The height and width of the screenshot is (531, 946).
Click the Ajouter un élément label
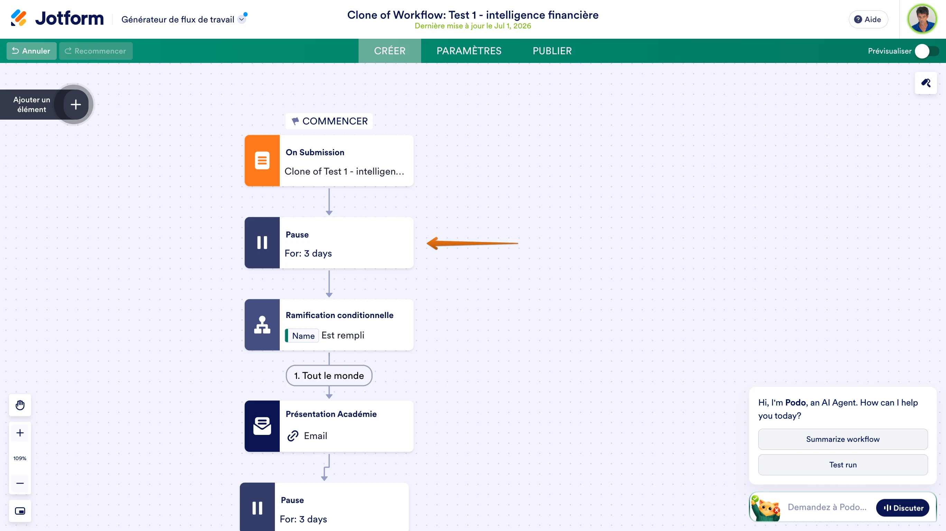(x=31, y=104)
